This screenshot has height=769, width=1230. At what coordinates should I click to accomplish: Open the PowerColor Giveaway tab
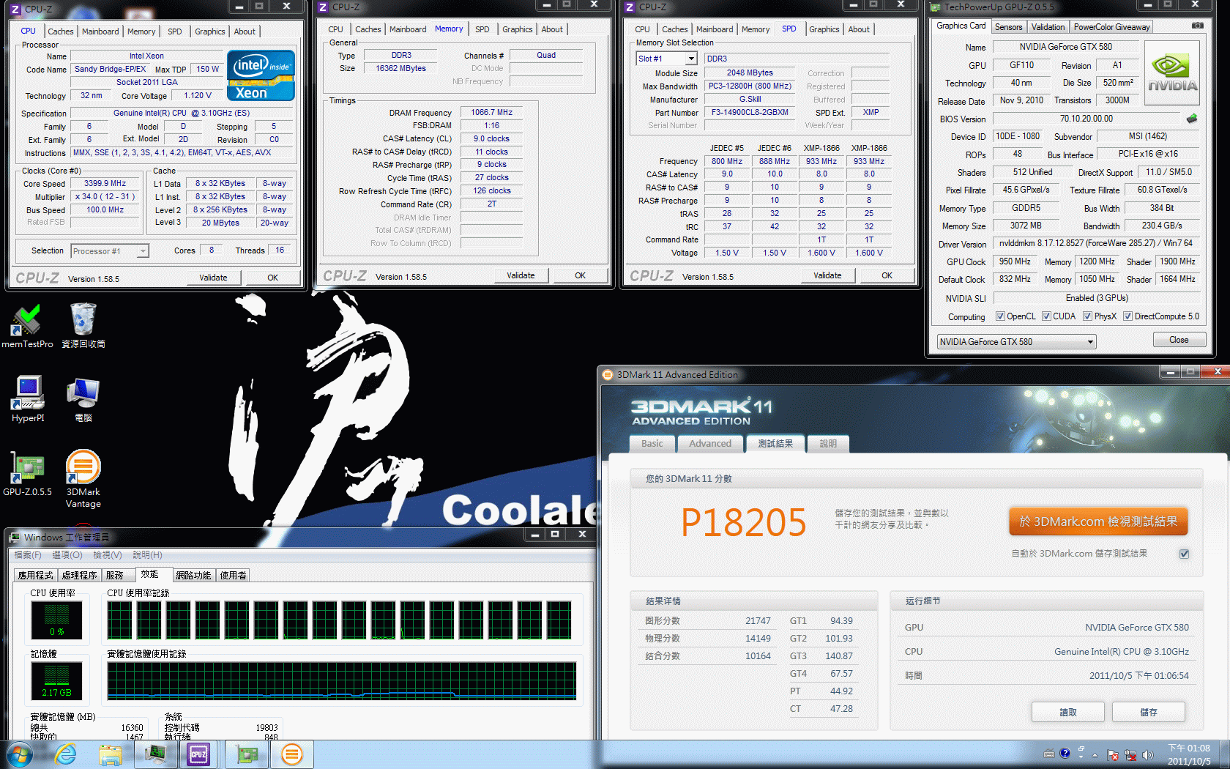point(1111,27)
